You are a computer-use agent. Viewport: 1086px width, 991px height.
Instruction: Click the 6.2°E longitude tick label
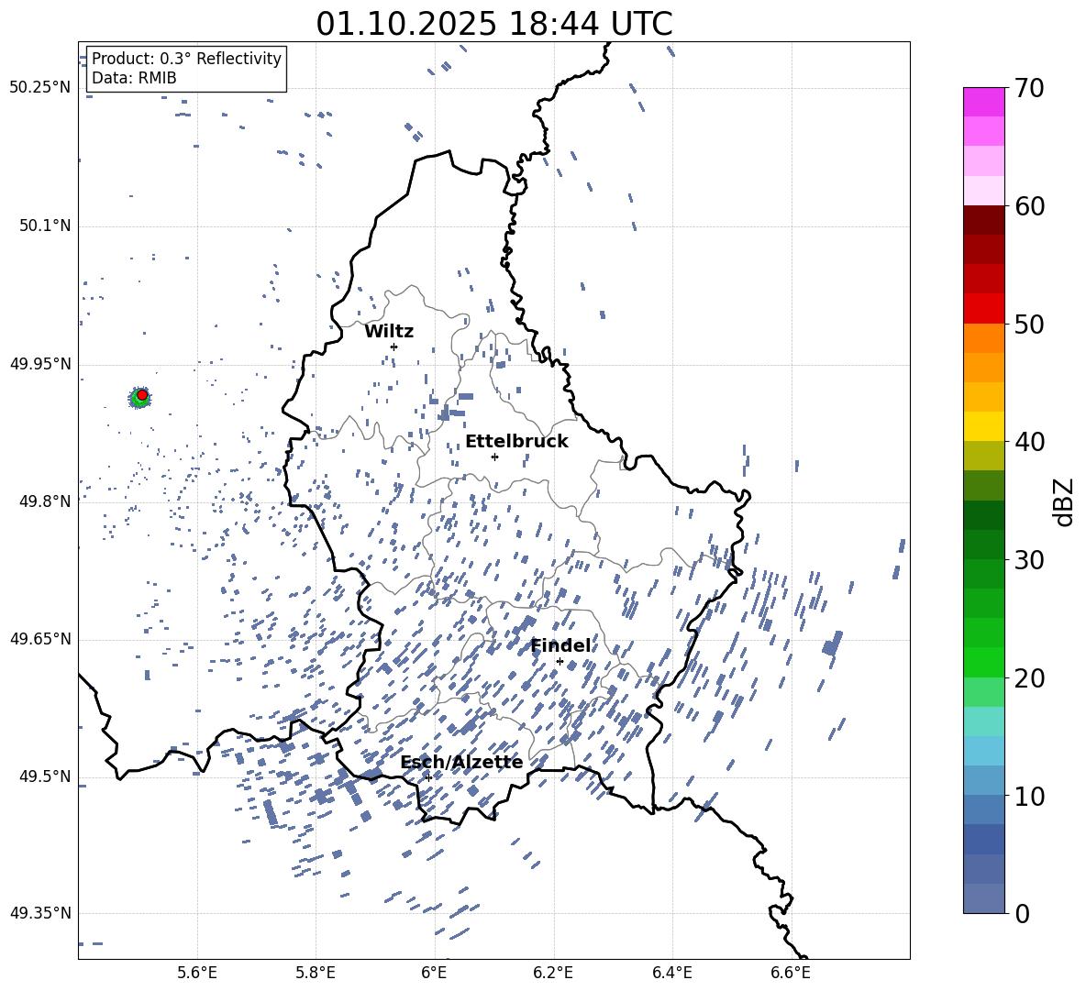pos(554,972)
